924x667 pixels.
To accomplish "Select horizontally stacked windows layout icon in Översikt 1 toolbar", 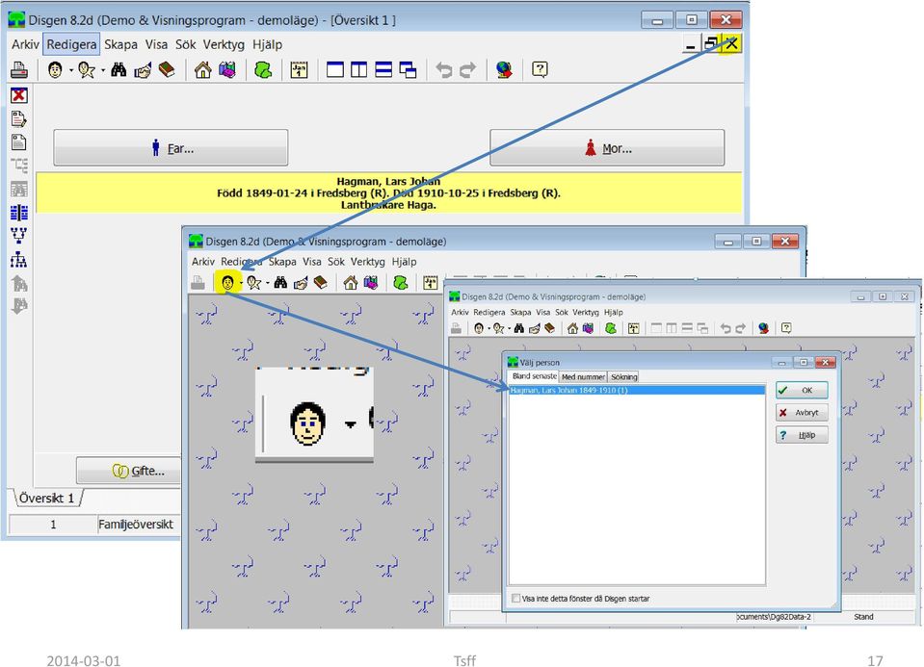I will click(x=383, y=70).
